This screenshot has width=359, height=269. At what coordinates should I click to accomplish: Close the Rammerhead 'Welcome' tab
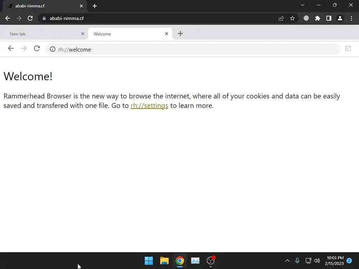pyautogui.click(x=167, y=34)
